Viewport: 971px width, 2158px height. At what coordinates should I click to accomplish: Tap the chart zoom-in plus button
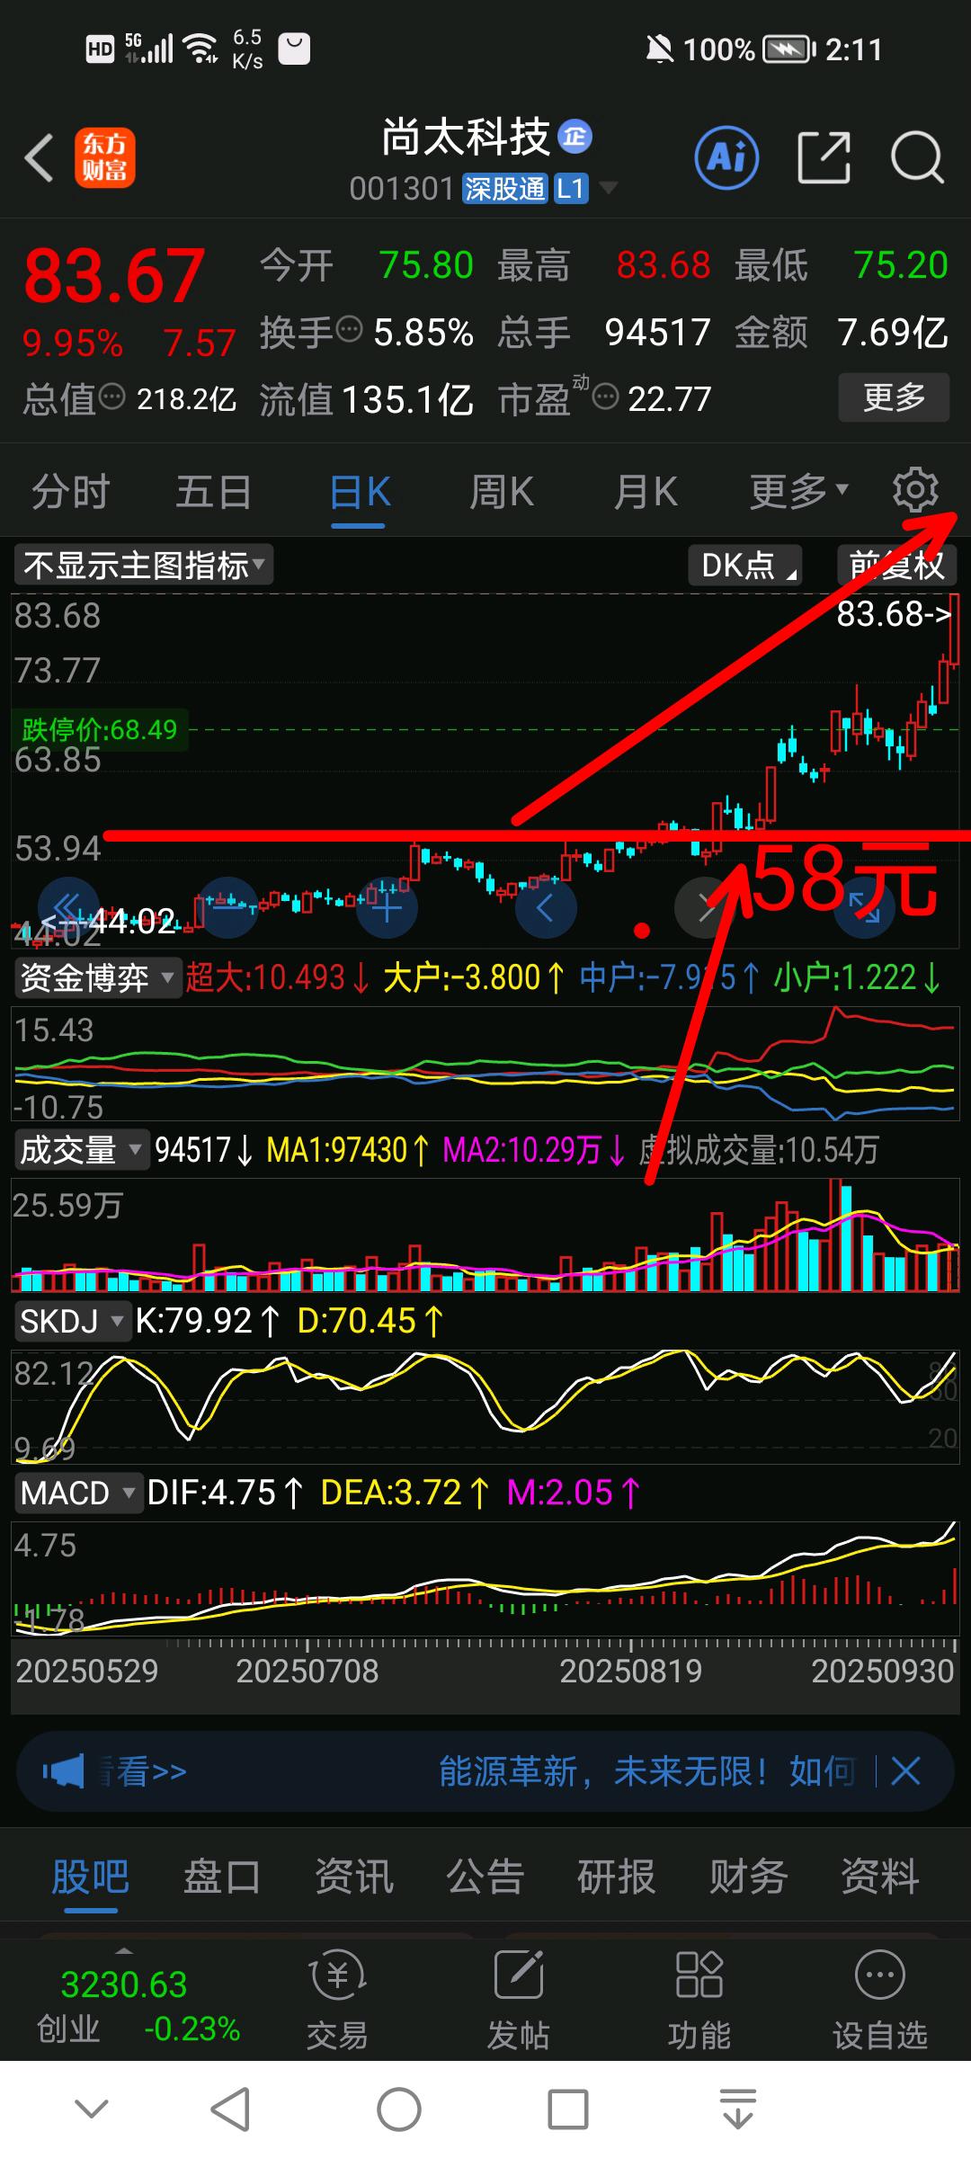[387, 907]
